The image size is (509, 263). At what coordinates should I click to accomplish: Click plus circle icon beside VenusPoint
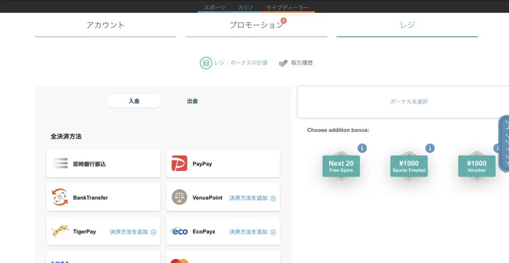coord(273,198)
